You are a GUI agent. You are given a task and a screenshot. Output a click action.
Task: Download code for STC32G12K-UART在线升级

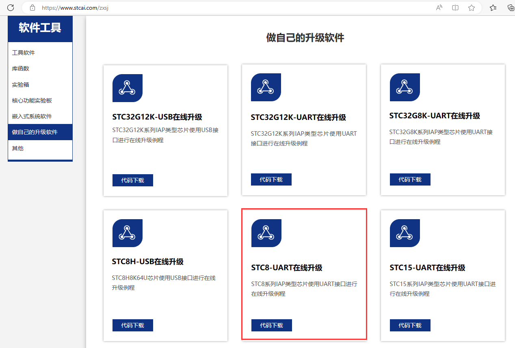pyautogui.click(x=271, y=179)
